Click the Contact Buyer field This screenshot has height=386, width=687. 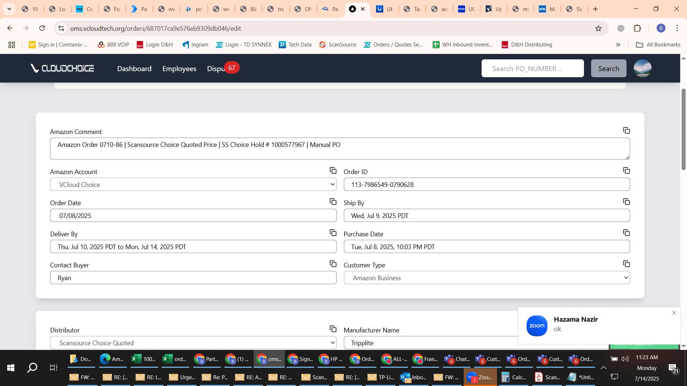coord(193,278)
